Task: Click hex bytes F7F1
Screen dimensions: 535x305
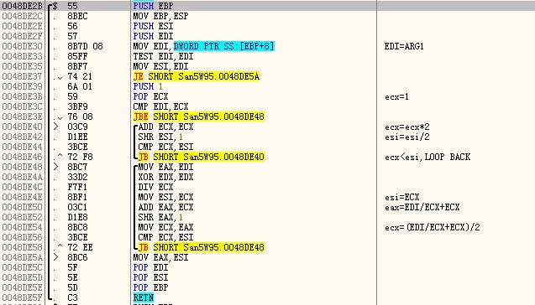Action: [x=77, y=187]
